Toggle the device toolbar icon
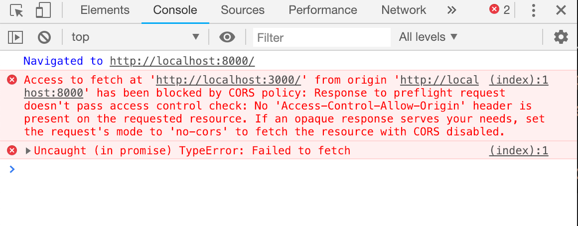 point(43,10)
